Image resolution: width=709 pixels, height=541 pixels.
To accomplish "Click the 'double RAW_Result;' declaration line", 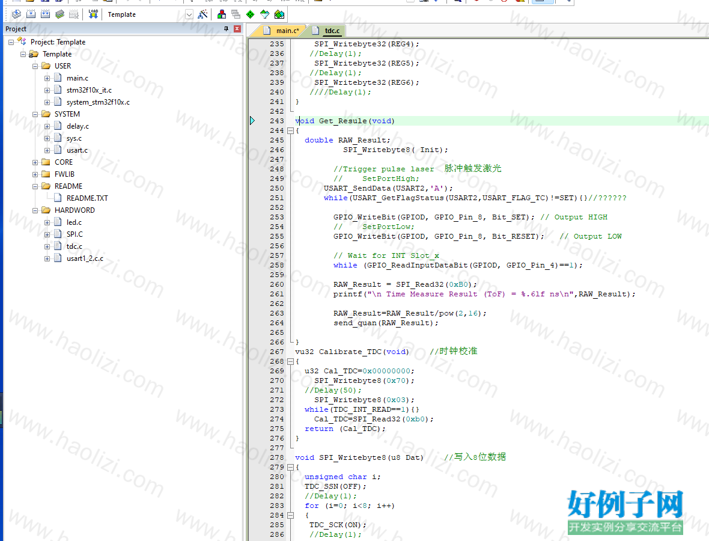I will tap(347, 140).
